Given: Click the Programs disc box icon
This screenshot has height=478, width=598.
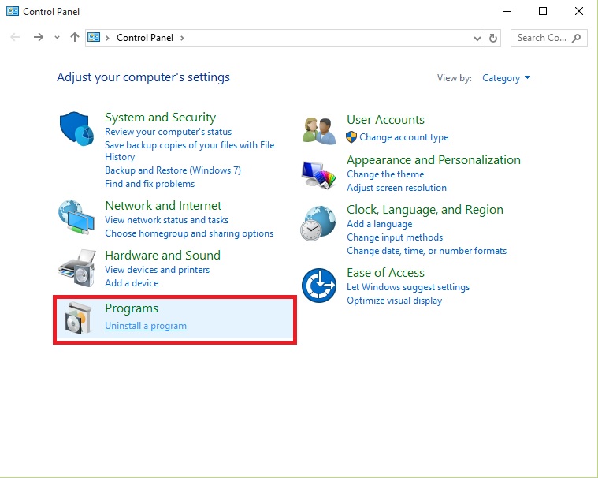Looking at the screenshot, I should pyautogui.click(x=78, y=318).
